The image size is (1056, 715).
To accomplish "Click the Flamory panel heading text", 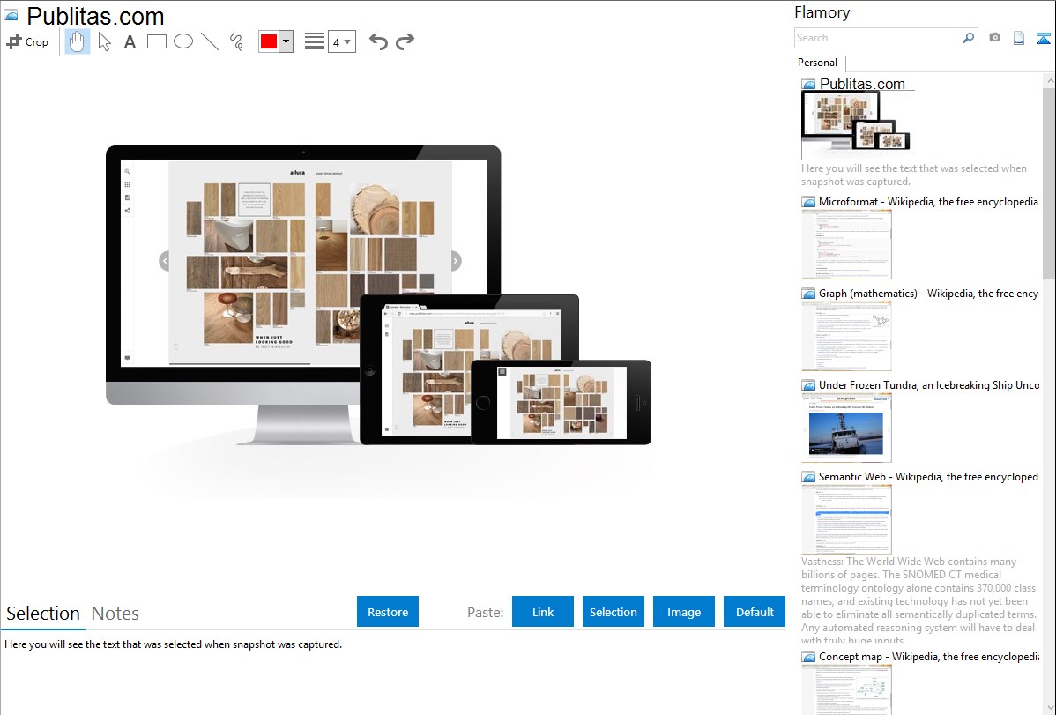I will coord(822,12).
